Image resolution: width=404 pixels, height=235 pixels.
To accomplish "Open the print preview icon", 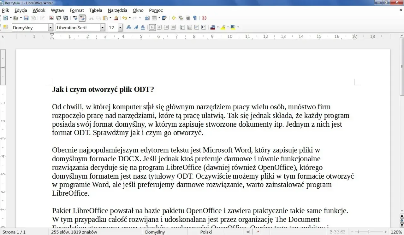I will 66,18.
